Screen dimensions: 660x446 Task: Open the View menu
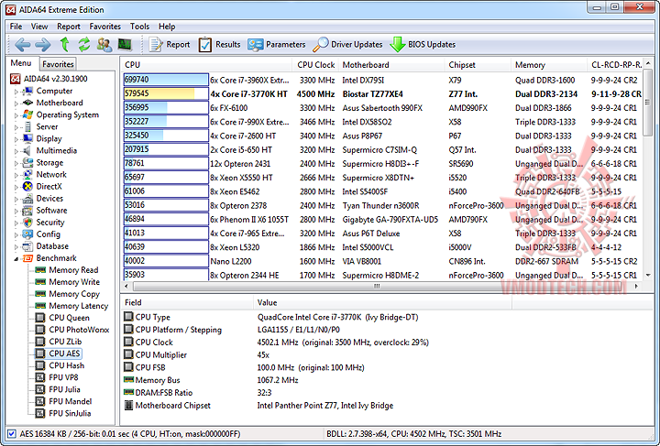(x=39, y=26)
